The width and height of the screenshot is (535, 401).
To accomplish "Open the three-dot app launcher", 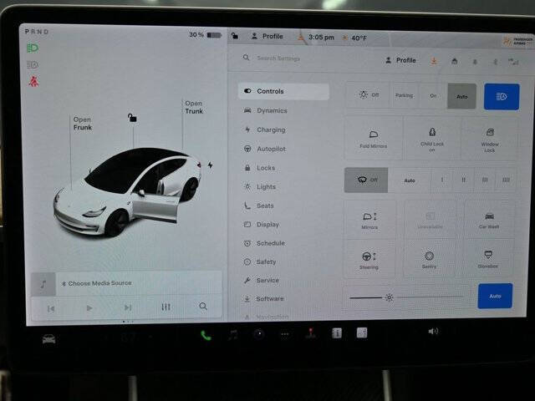I will point(284,334).
